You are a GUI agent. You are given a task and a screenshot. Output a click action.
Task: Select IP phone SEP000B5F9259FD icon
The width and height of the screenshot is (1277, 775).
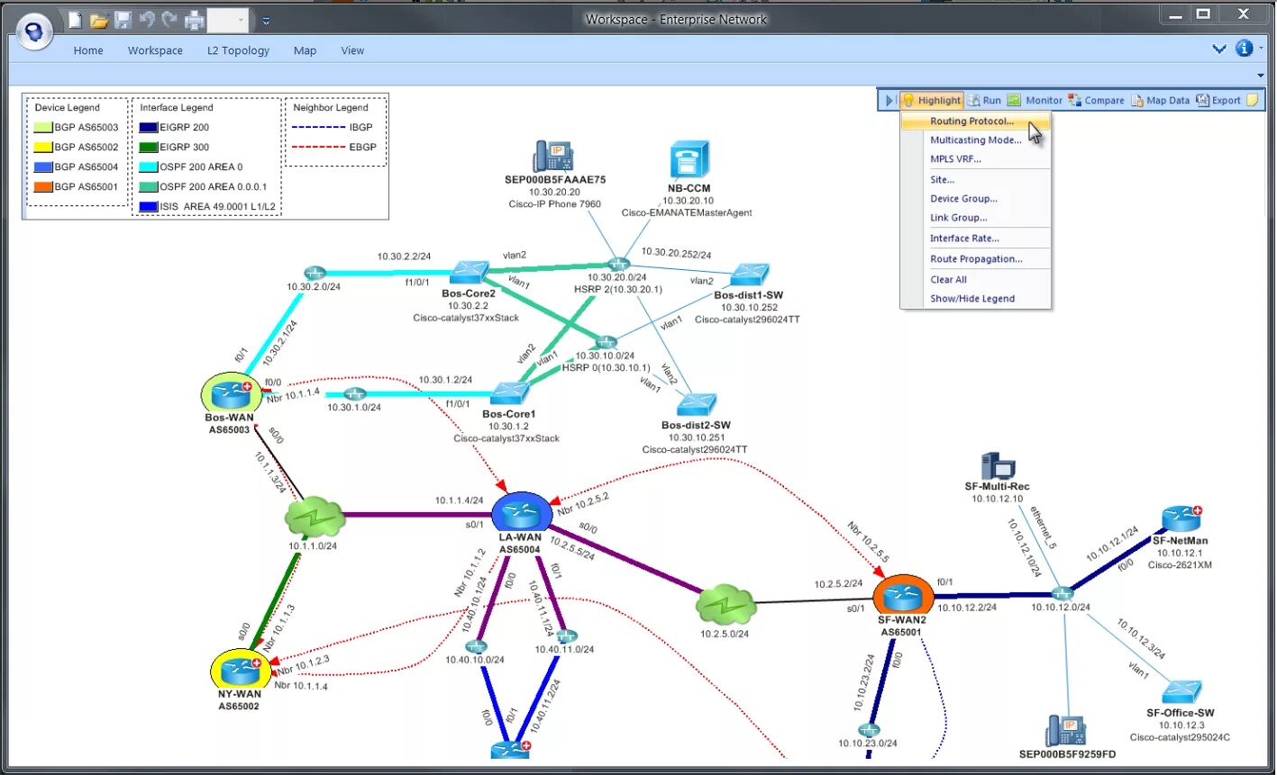pos(1067,731)
